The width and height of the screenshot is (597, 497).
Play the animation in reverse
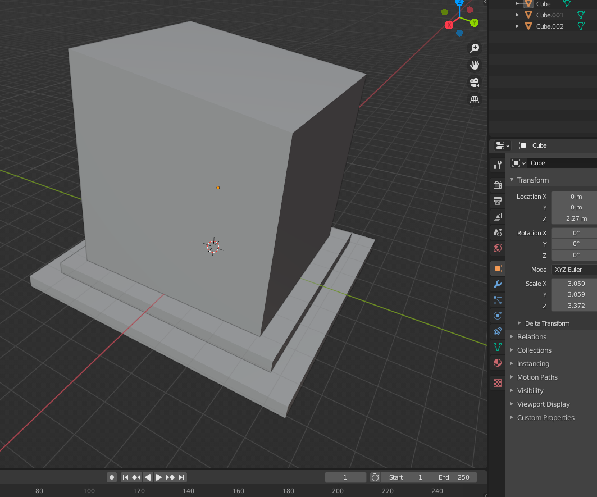(148, 477)
